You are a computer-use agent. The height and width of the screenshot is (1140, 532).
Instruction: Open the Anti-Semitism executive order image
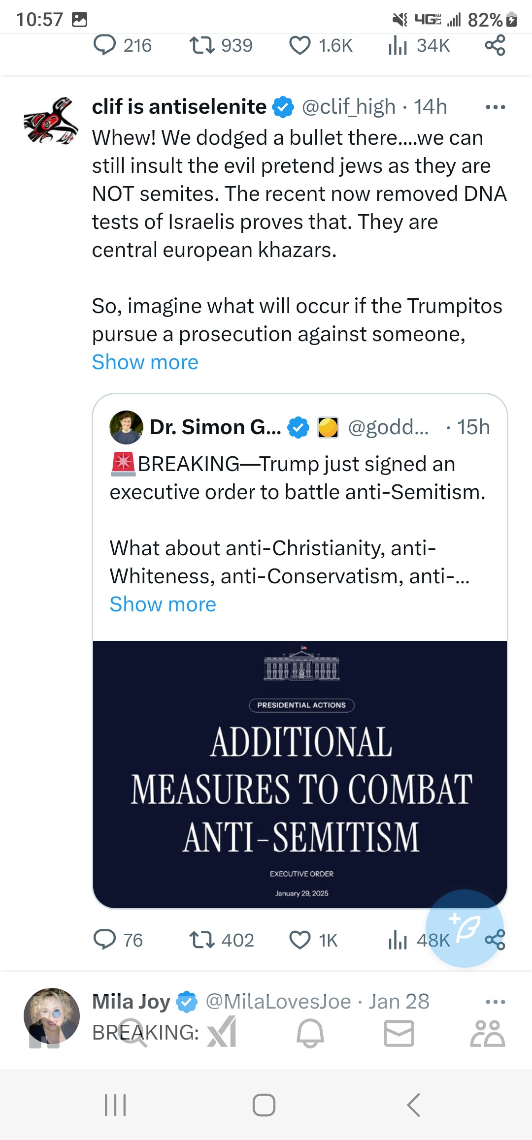click(x=300, y=774)
